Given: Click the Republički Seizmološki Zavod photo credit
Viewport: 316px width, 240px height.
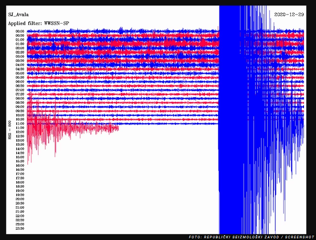Looking at the screenshot, I should (252, 237).
